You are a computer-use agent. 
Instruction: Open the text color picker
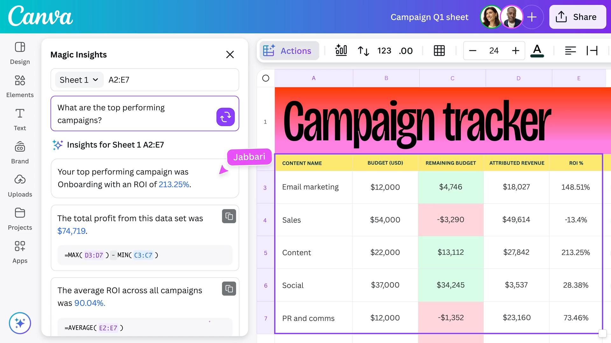[537, 50]
